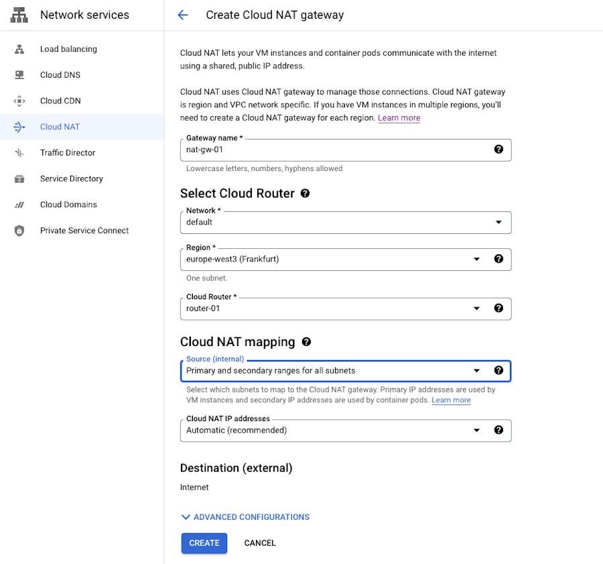The width and height of the screenshot is (603, 564).
Task: Open help for the Gateway name field
Action: pyautogui.click(x=498, y=150)
